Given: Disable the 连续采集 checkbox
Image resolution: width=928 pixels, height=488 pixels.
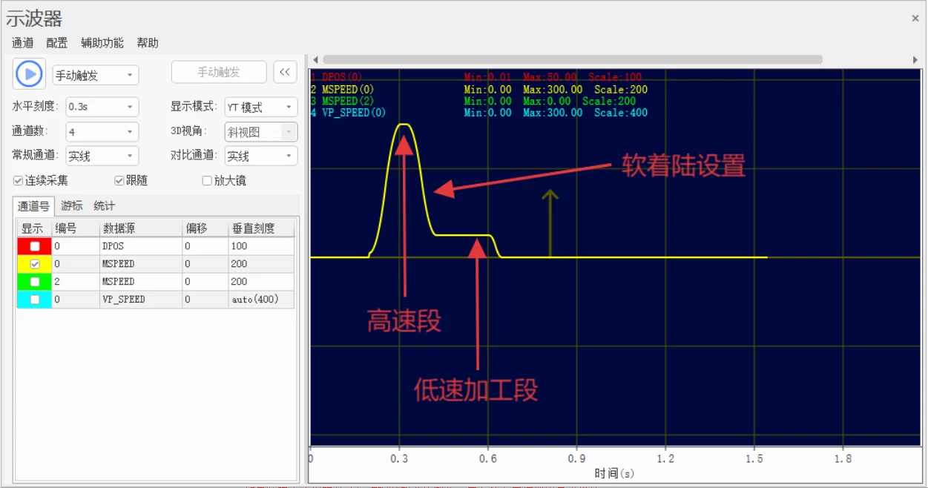Looking at the screenshot, I should pyautogui.click(x=16, y=180).
